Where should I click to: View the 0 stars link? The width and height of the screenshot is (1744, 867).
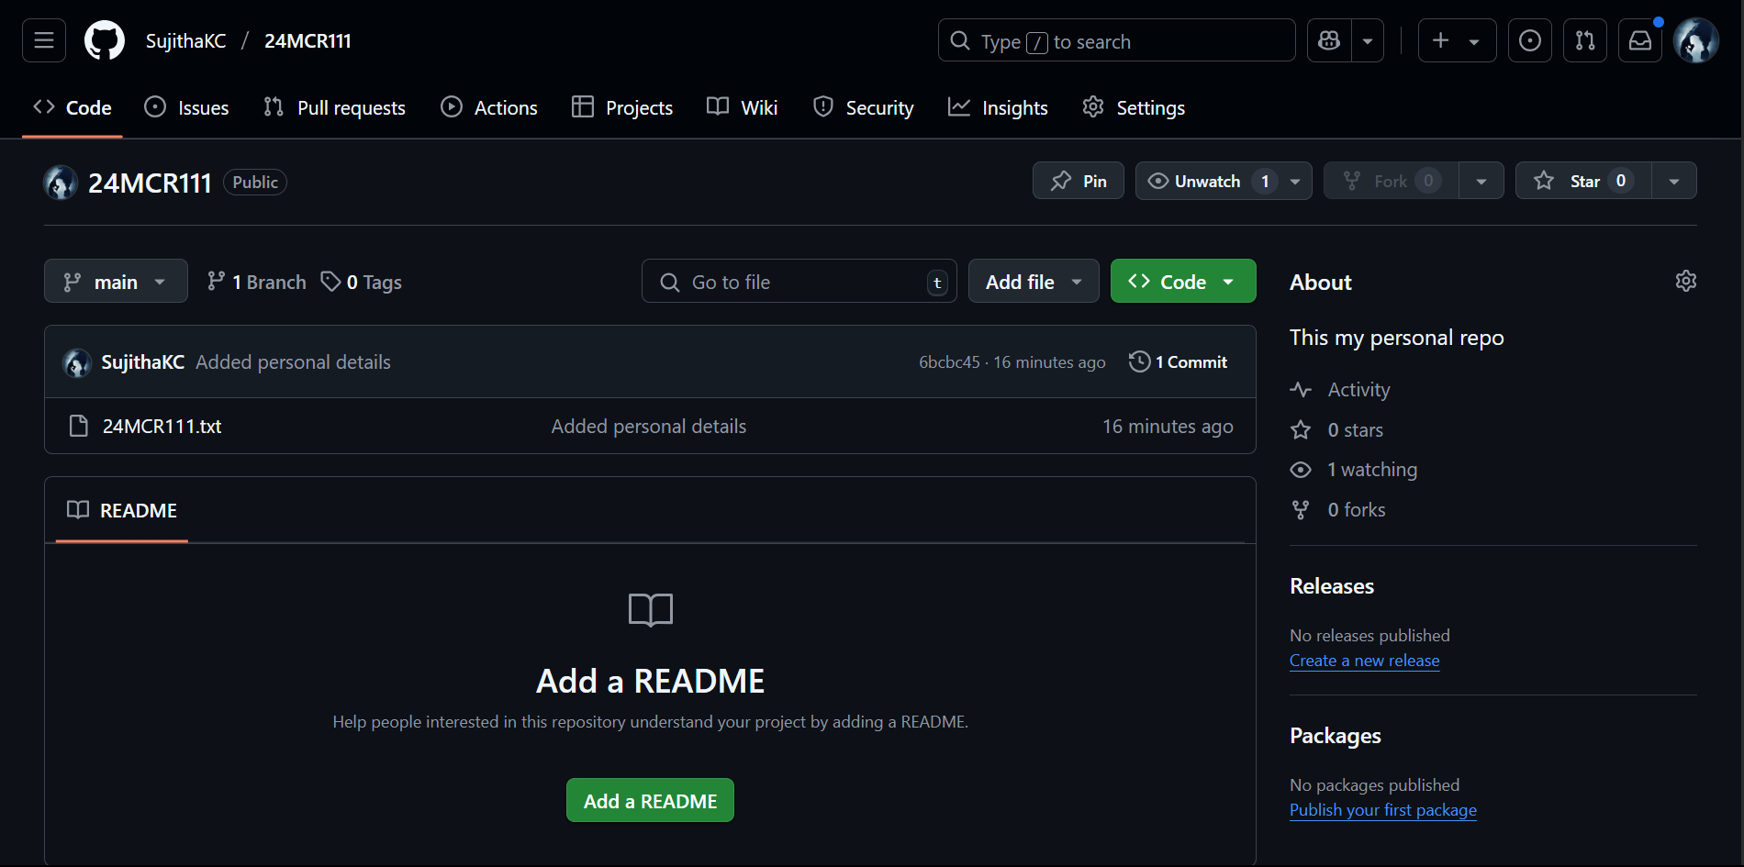pos(1336,429)
